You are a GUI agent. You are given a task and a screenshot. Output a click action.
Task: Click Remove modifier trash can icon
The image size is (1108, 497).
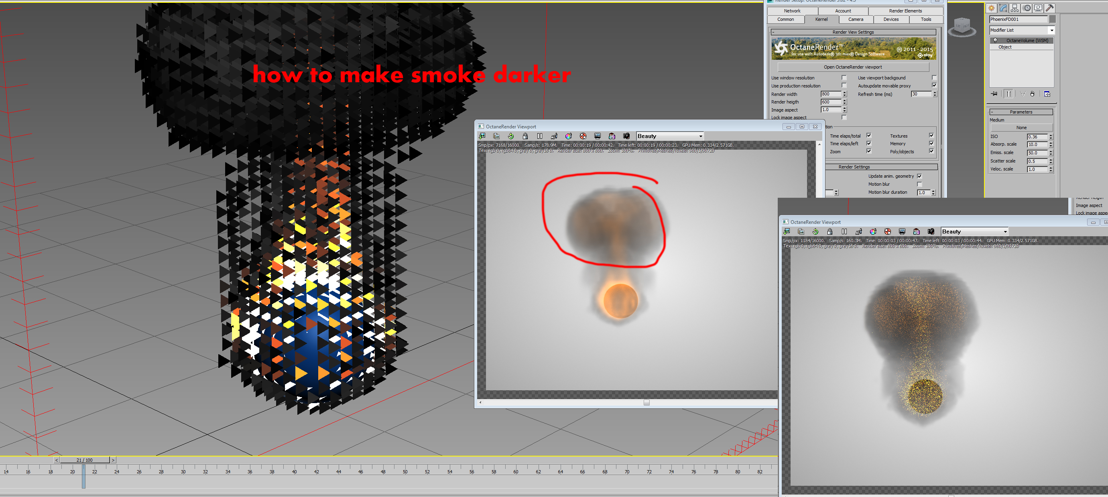click(x=1032, y=94)
